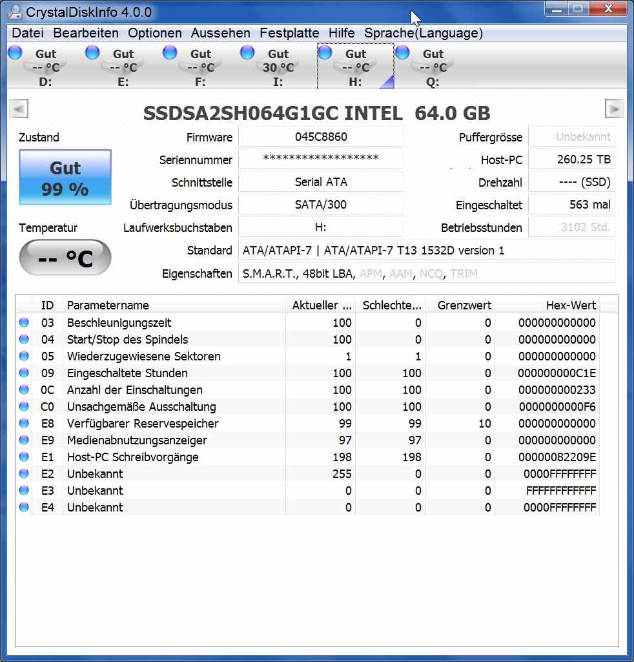This screenshot has height=662, width=634.
Task: Click the Betriebsstunden value 3102 Std.
Action: click(572, 227)
